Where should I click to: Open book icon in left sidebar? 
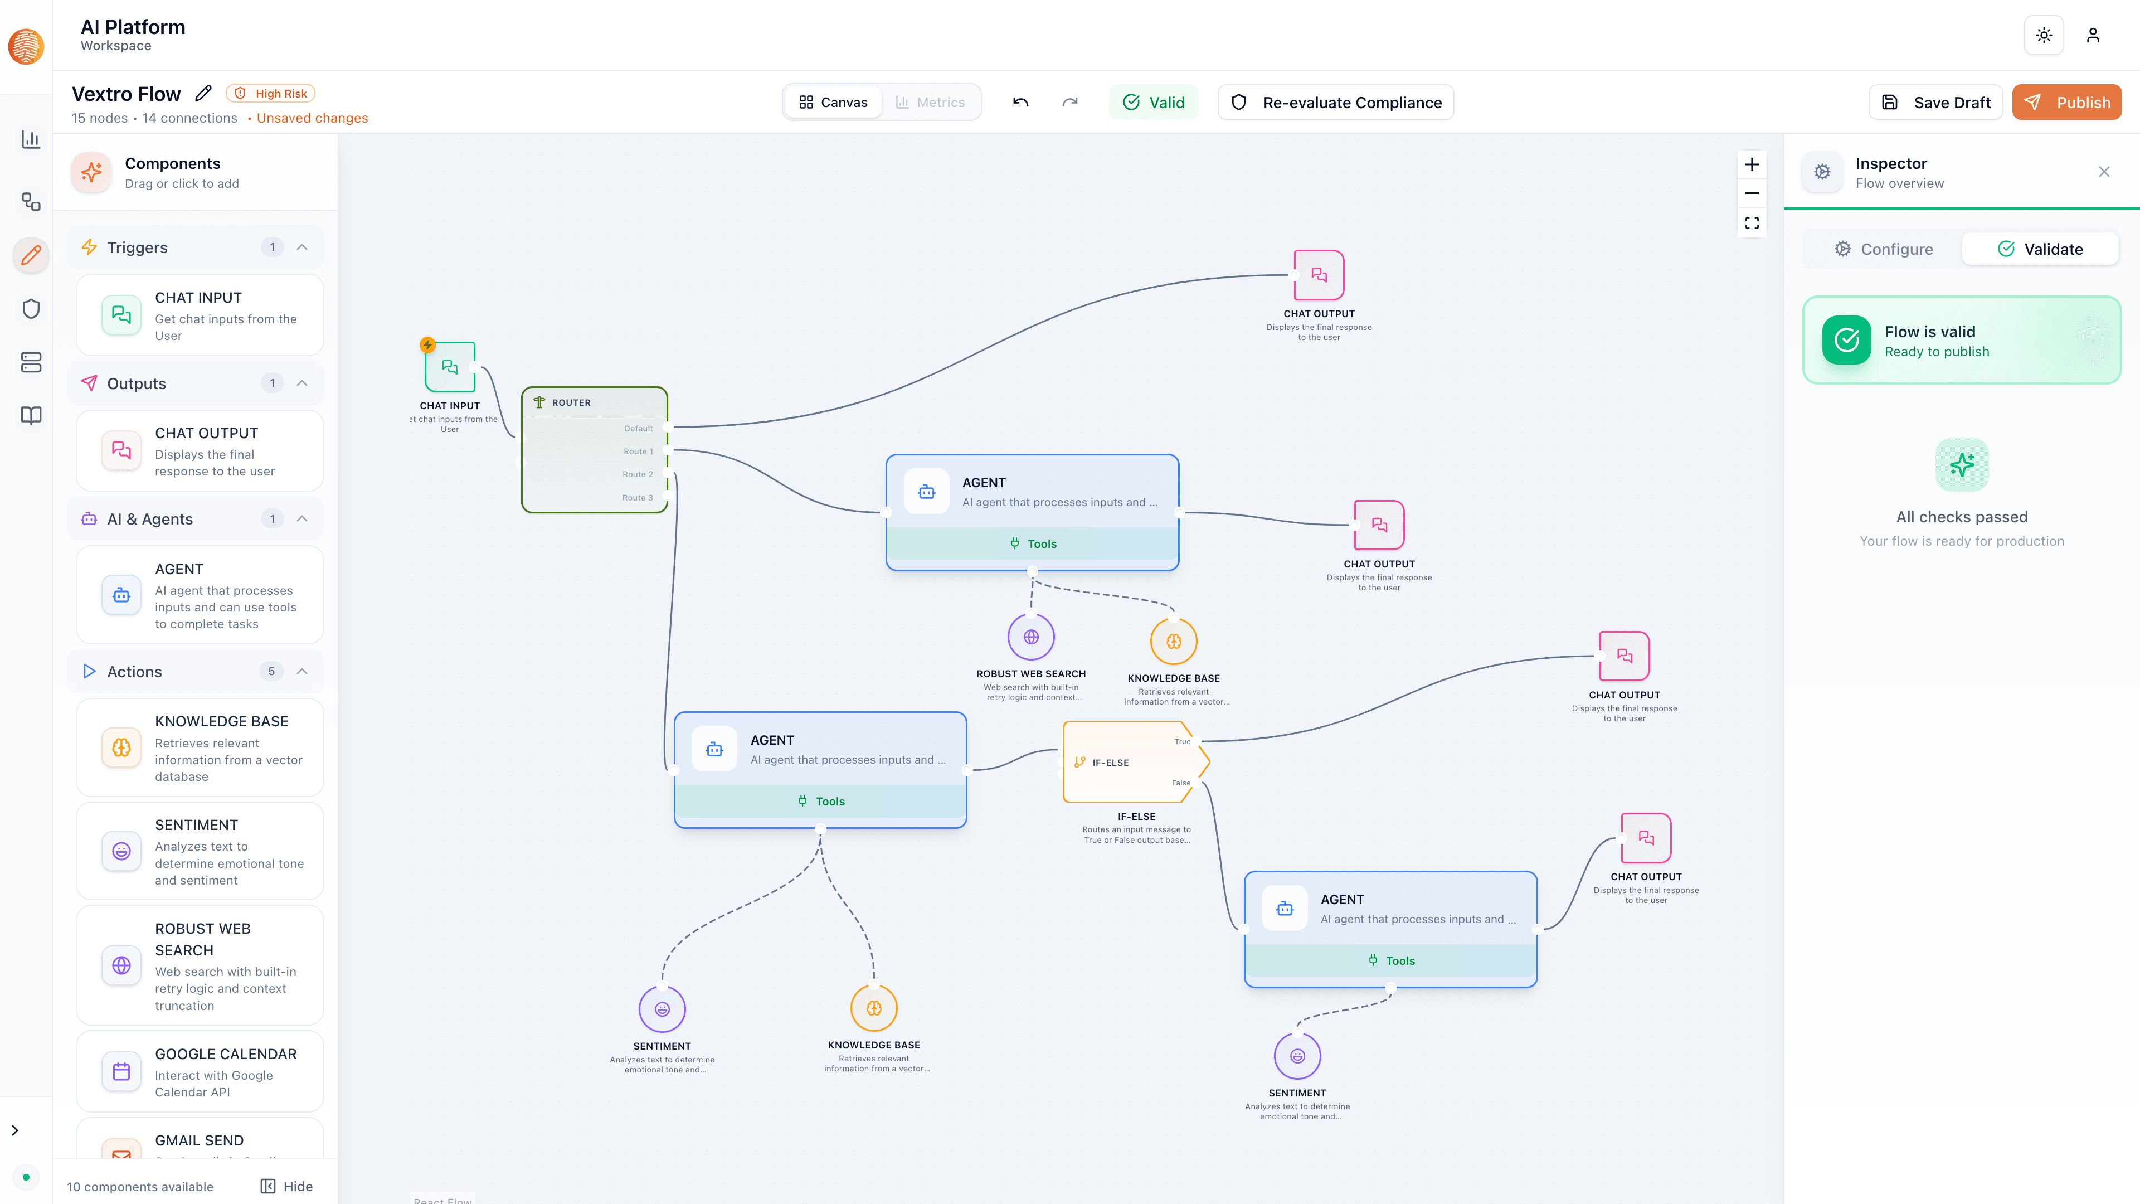pos(31,415)
